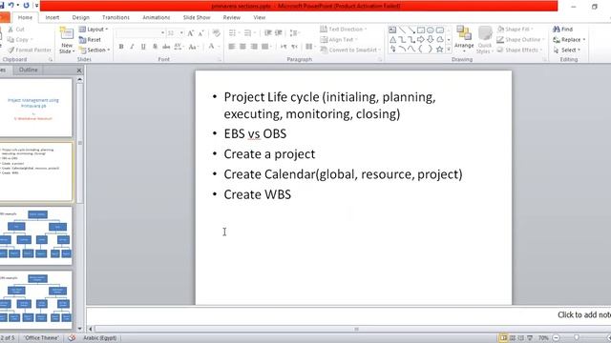Click the Cut command
Image resolution: width=611 pixels, height=343 pixels.
click(x=16, y=30)
